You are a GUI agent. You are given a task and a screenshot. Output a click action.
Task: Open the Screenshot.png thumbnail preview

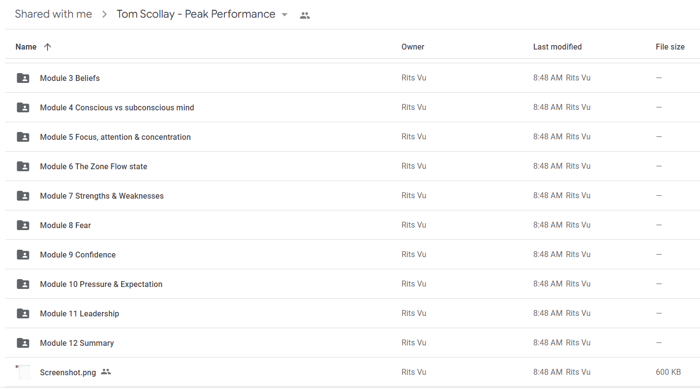pos(23,372)
